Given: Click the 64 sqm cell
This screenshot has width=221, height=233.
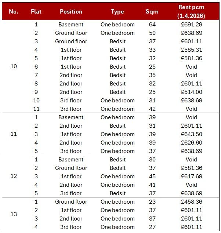Looking at the screenshot, I should pyautogui.click(x=152, y=25).
